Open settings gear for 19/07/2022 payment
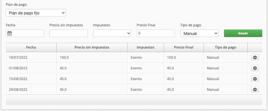This screenshot has height=111, width=268. click(255, 57)
